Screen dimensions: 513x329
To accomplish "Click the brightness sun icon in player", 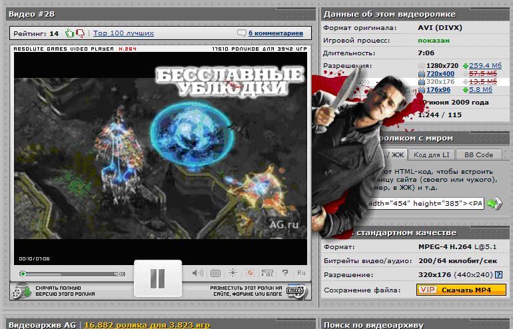I will 233,273.
